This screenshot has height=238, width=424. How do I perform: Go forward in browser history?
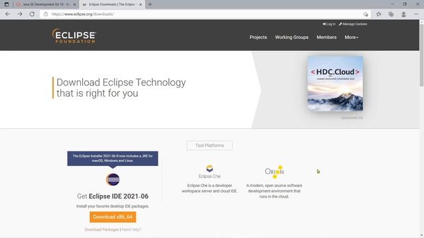(x=20, y=14)
